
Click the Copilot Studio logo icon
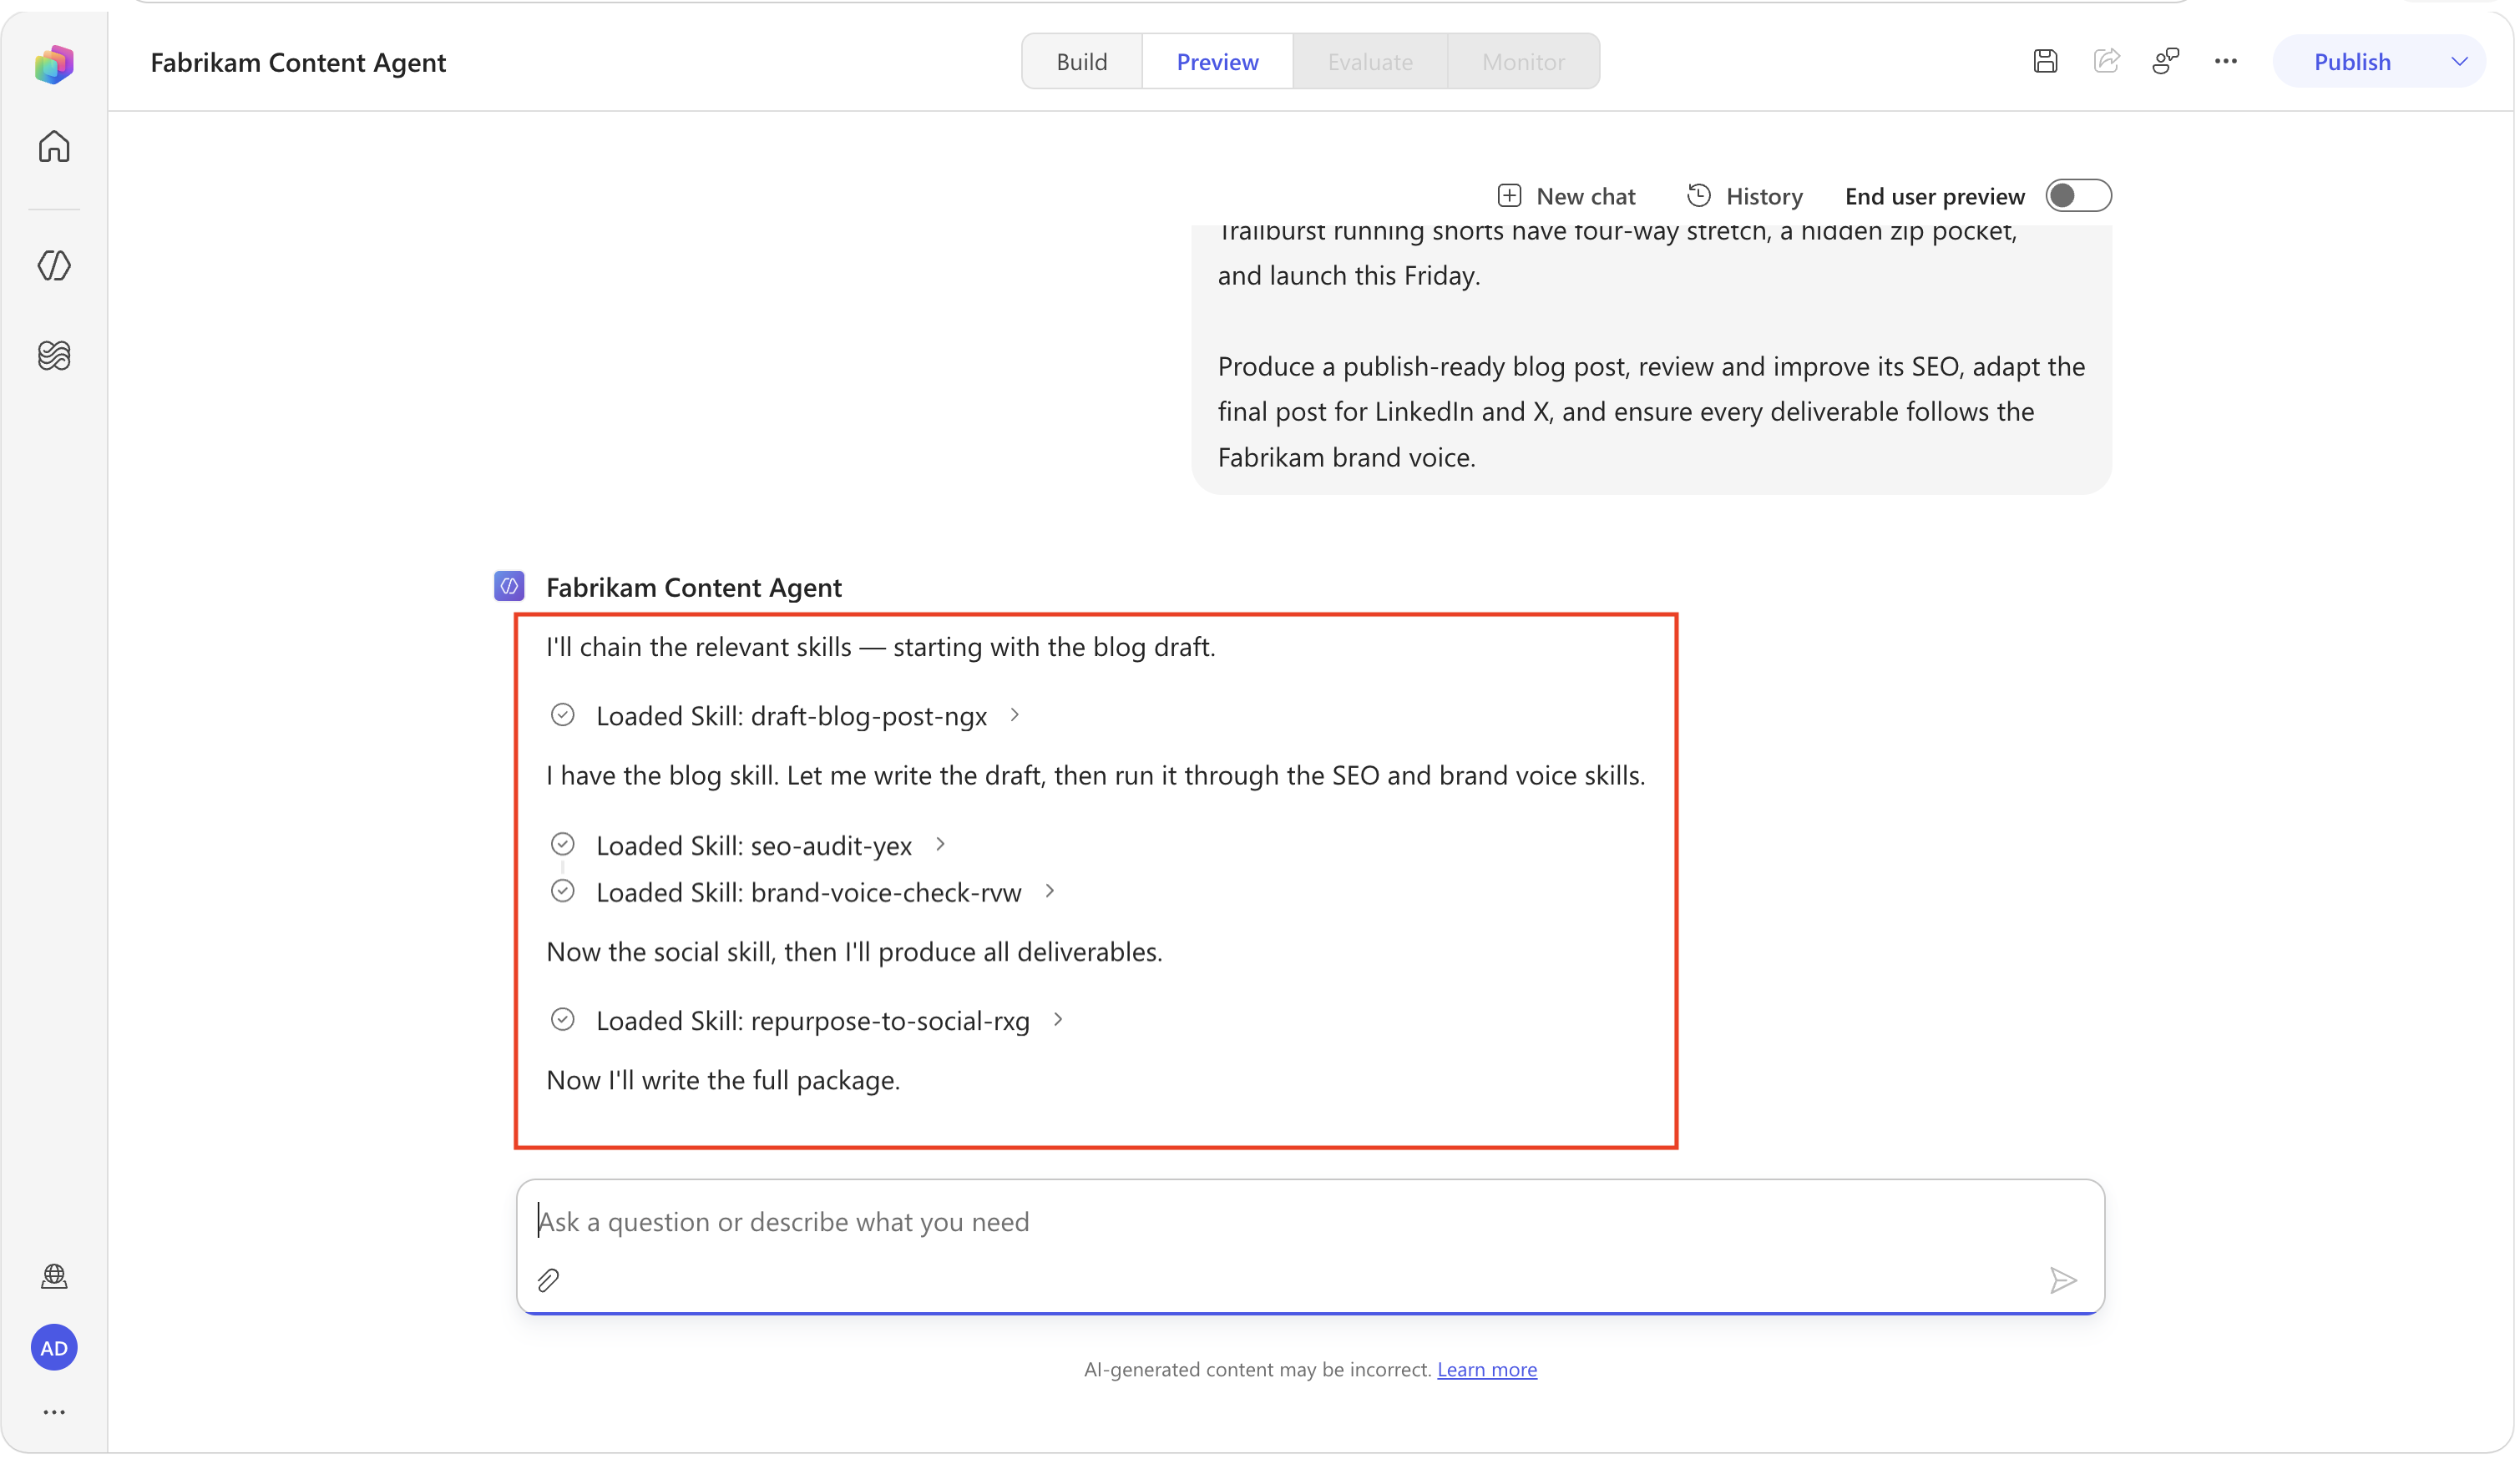[x=54, y=64]
